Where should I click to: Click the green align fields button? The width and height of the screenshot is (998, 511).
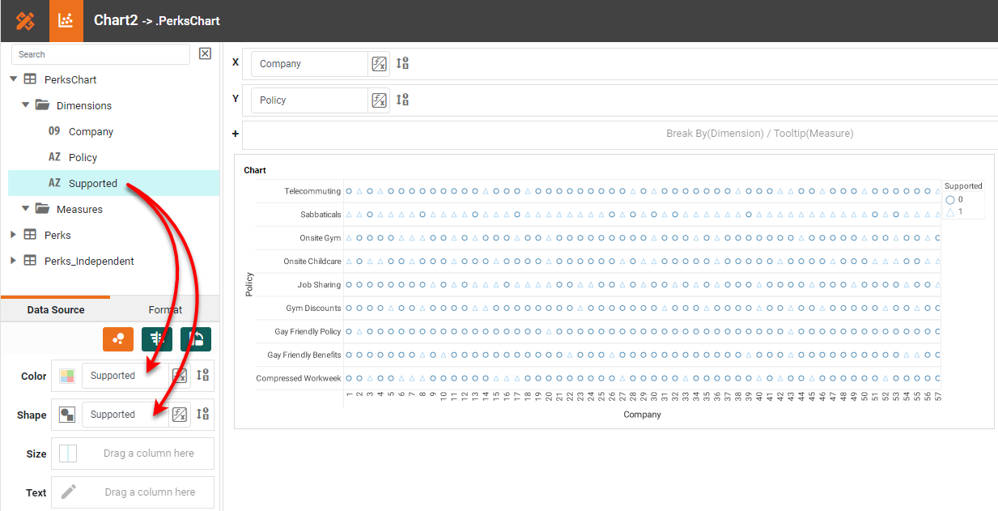pyautogui.click(x=157, y=339)
